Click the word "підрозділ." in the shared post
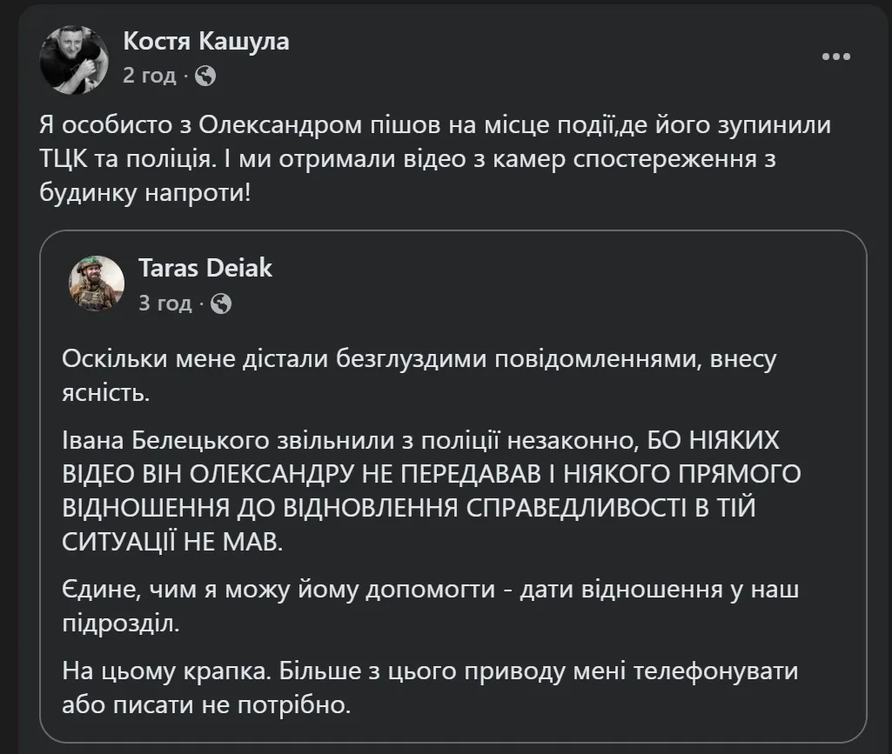 122,624
